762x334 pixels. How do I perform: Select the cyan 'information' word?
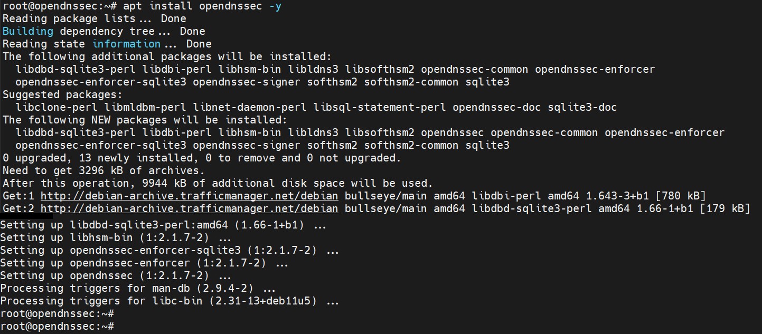coord(126,44)
